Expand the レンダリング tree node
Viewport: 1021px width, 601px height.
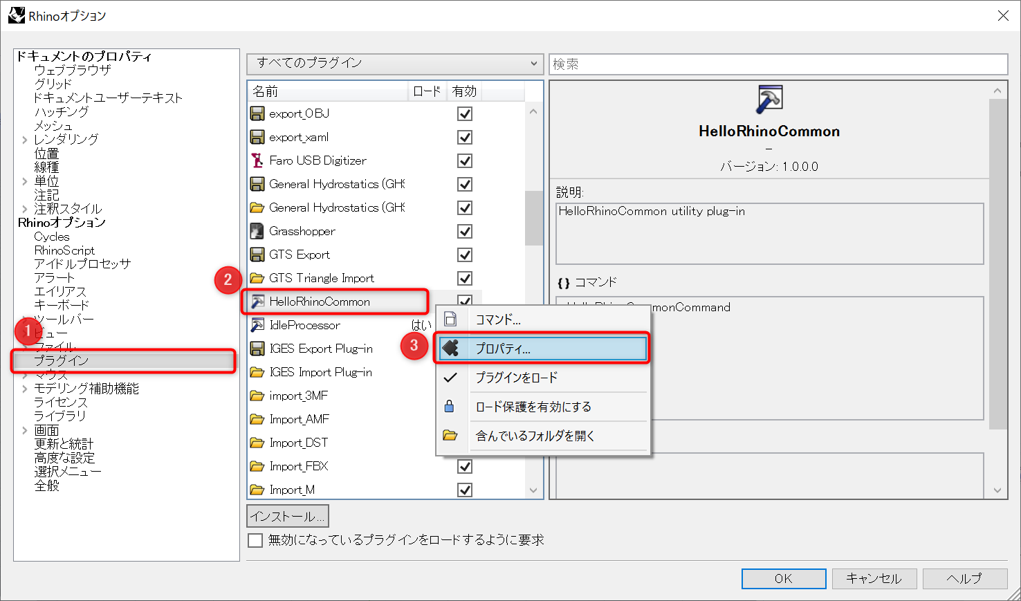25,140
